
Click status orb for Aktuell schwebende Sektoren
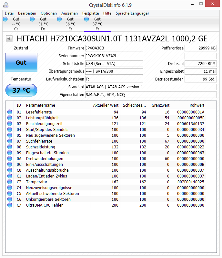pyautogui.click(x=10, y=193)
